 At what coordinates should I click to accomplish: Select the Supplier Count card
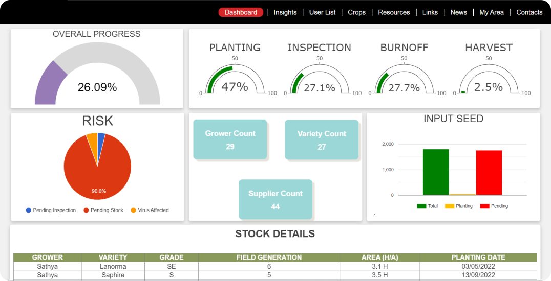tap(275, 200)
